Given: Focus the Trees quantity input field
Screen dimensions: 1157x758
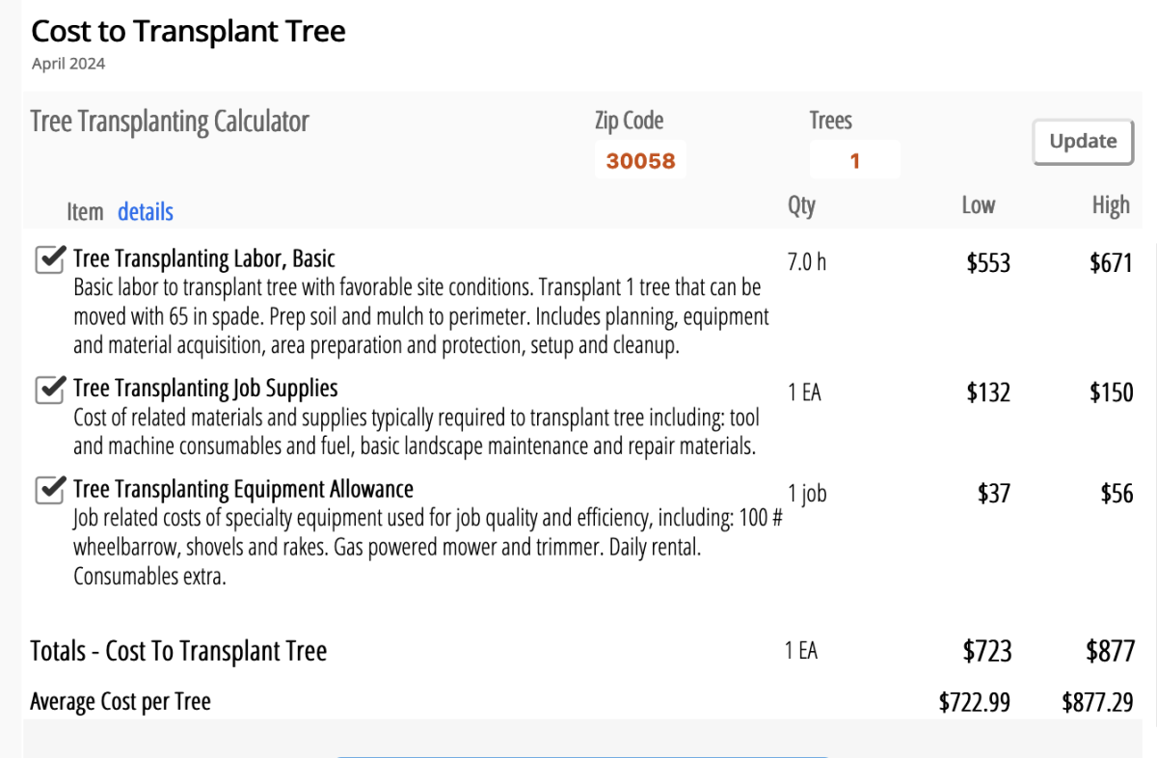Looking at the screenshot, I should [x=854, y=160].
